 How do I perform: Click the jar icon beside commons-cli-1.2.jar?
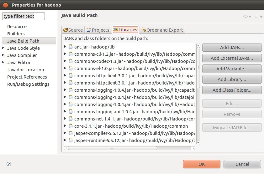[x=71, y=54]
